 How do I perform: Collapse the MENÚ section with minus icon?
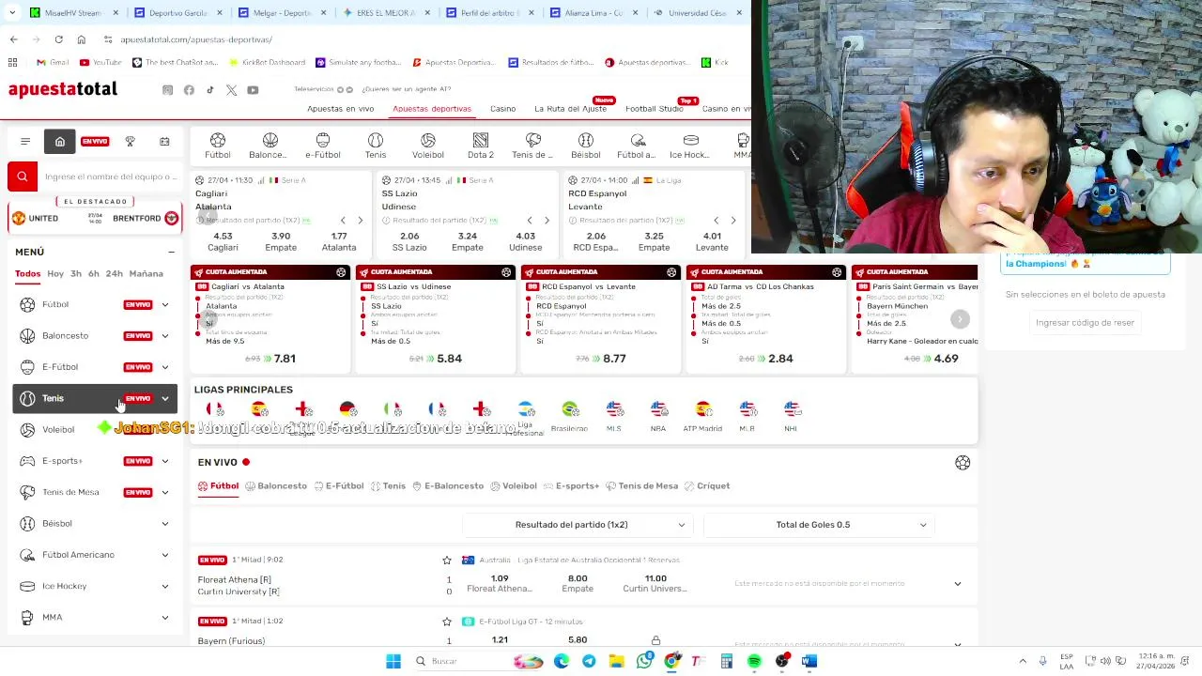(171, 252)
